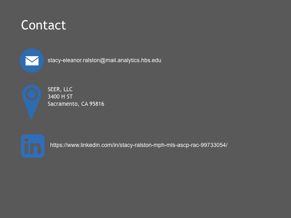The height and width of the screenshot is (218, 291).
Task: Click the state abbreviation CA in address
Action: [84, 104]
